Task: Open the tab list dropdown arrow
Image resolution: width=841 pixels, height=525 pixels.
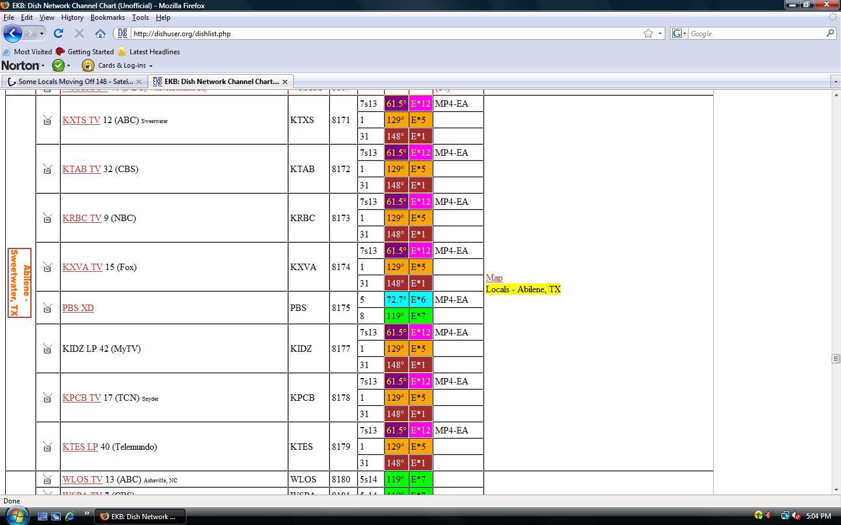Action: (x=835, y=81)
